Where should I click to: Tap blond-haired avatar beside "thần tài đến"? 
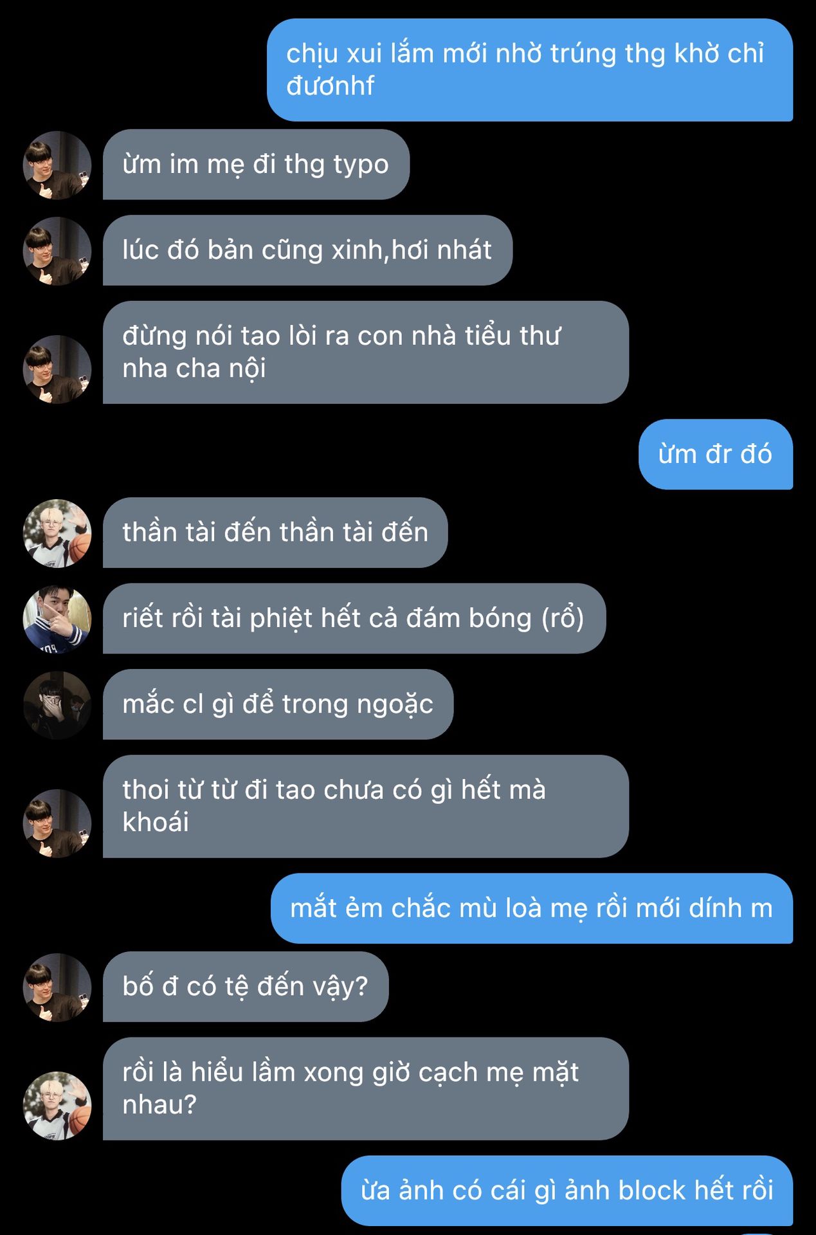click(57, 533)
